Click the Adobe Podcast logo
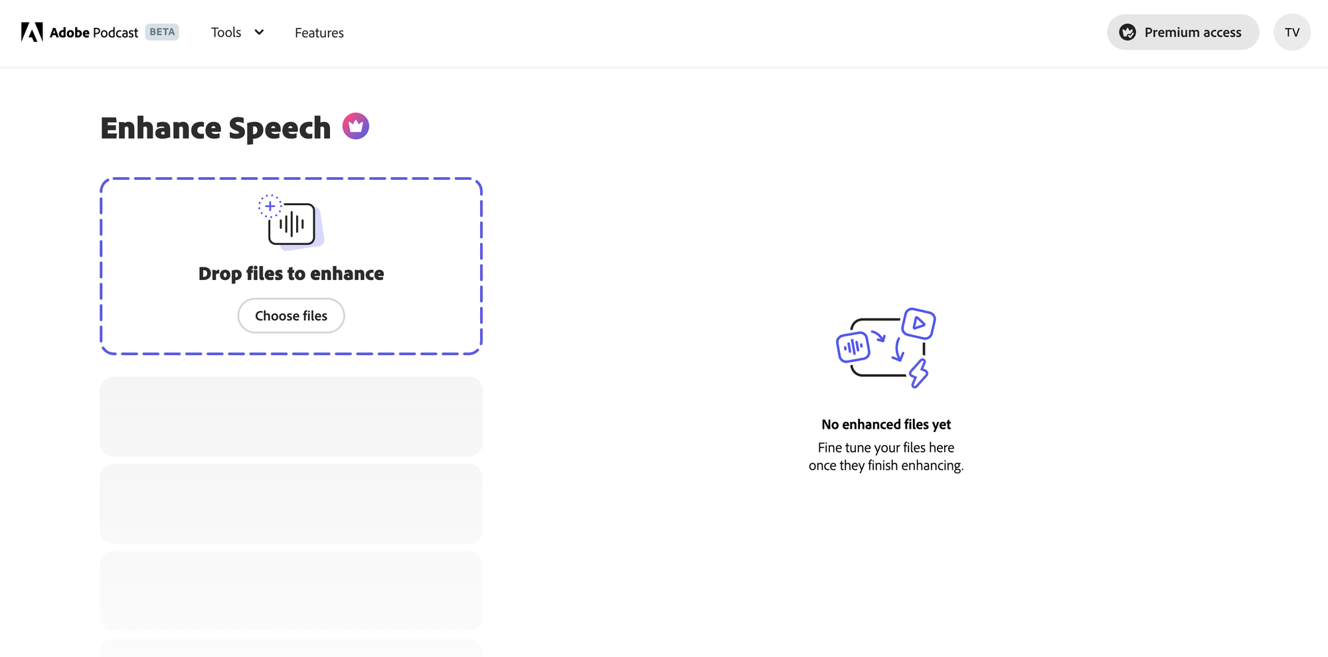1328x657 pixels. click(x=80, y=32)
